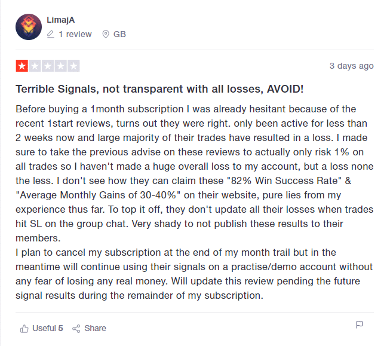Click the second grey star in the rating

[35, 66]
